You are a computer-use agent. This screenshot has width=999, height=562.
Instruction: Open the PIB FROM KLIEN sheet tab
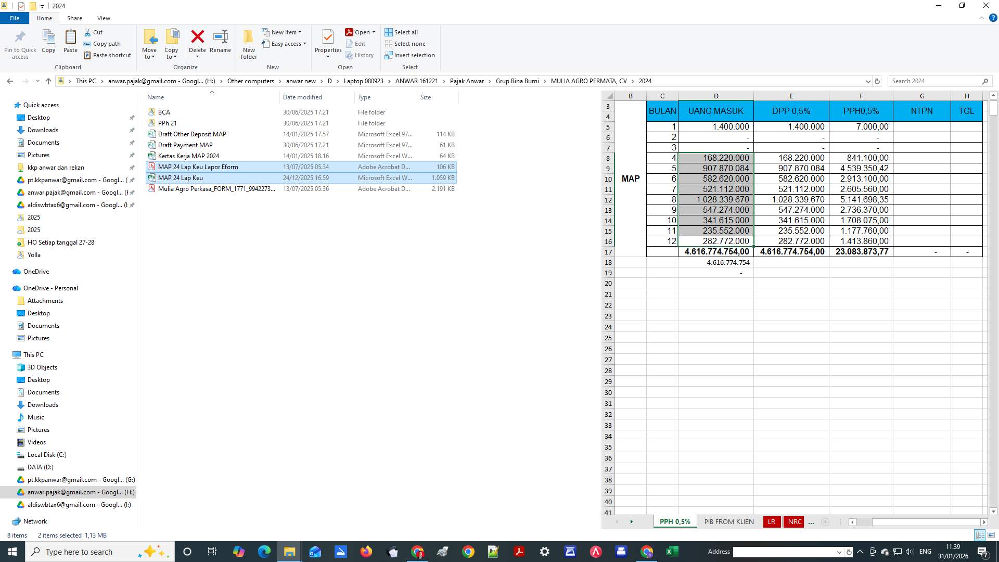point(728,521)
